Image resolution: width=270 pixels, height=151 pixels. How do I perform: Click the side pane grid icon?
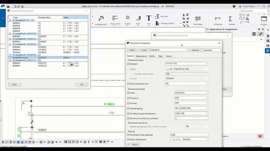(267, 51)
